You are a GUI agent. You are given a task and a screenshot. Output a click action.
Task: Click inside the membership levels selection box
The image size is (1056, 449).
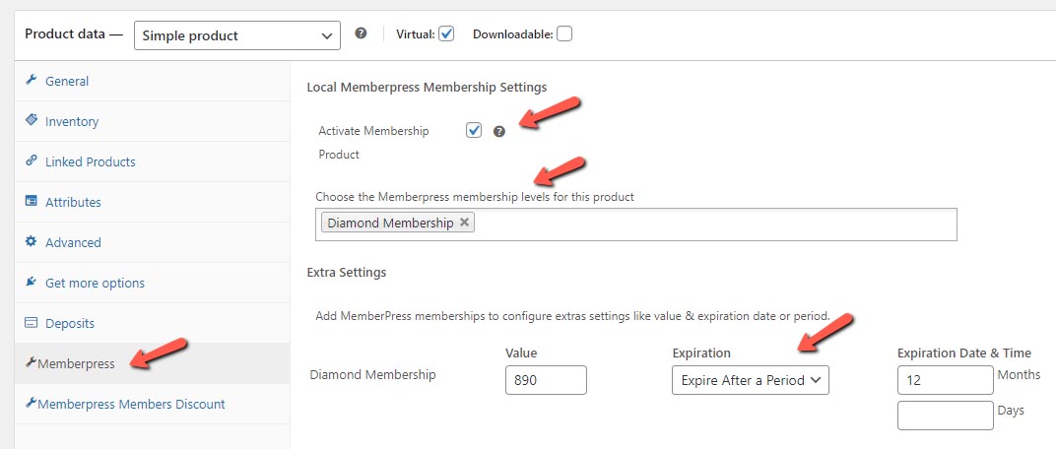(635, 224)
